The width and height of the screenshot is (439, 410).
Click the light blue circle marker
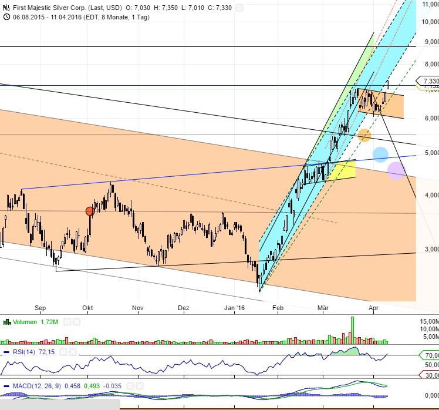point(380,154)
